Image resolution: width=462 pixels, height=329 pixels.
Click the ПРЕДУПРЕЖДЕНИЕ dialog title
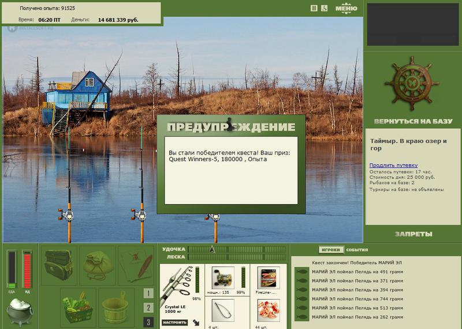[231, 127]
